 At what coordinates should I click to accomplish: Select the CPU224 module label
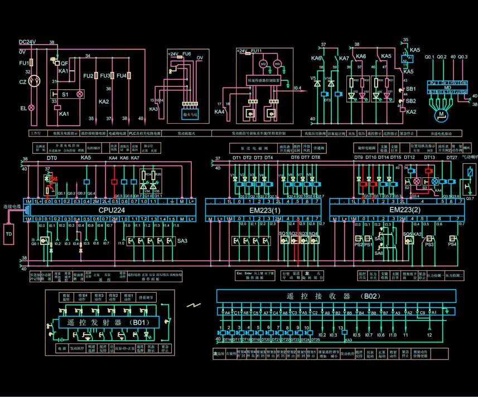[x=112, y=210]
